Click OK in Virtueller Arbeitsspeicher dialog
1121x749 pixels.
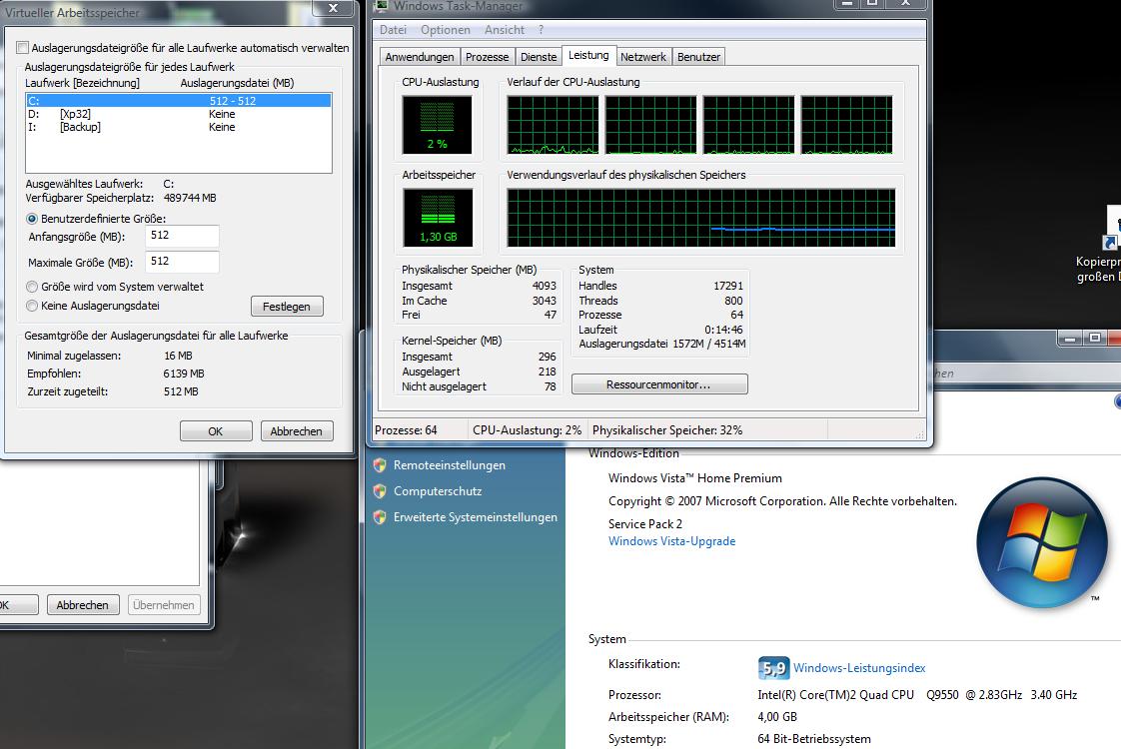click(216, 431)
